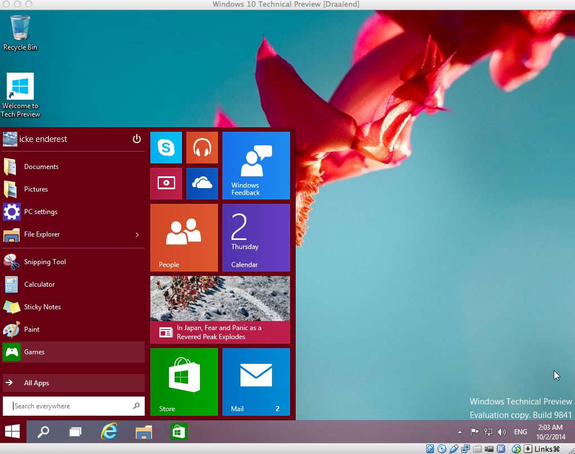Expand All Apps list

(73, 383)
